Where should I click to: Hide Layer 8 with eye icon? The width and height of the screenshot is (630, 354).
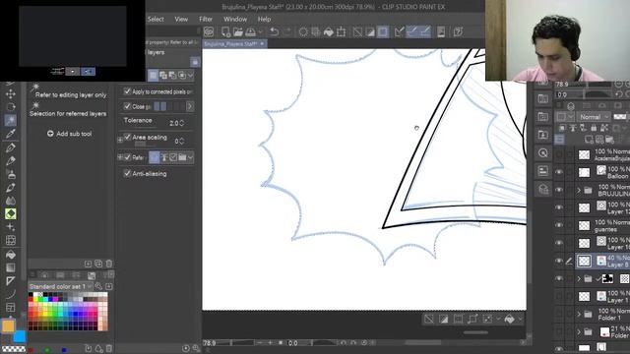(559, 261)
